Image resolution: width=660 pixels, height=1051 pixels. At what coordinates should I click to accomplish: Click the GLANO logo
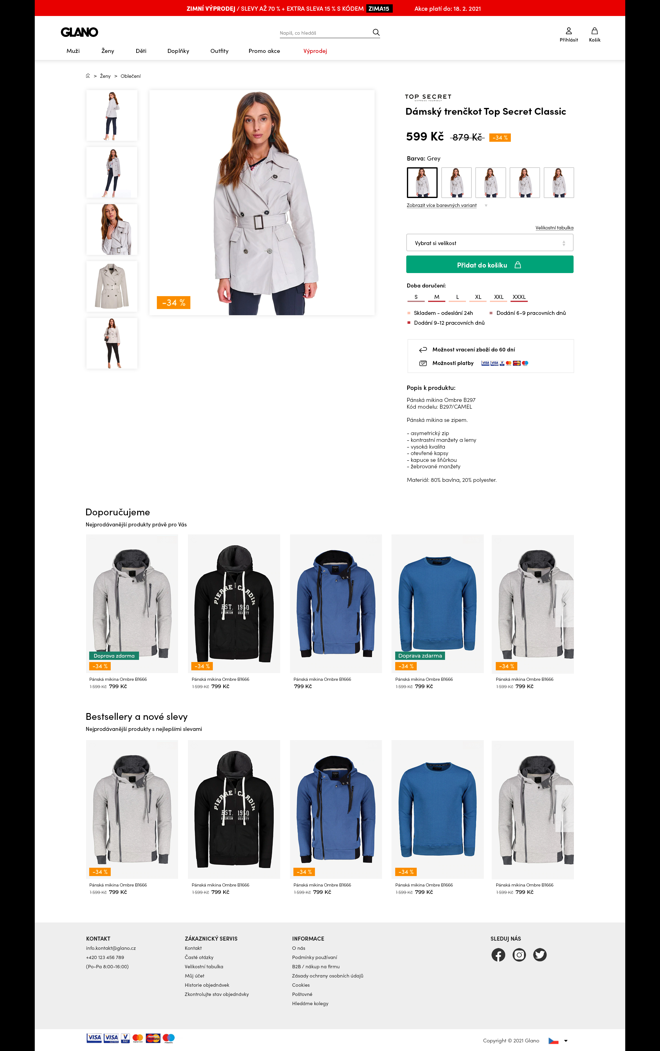(79, 32)
